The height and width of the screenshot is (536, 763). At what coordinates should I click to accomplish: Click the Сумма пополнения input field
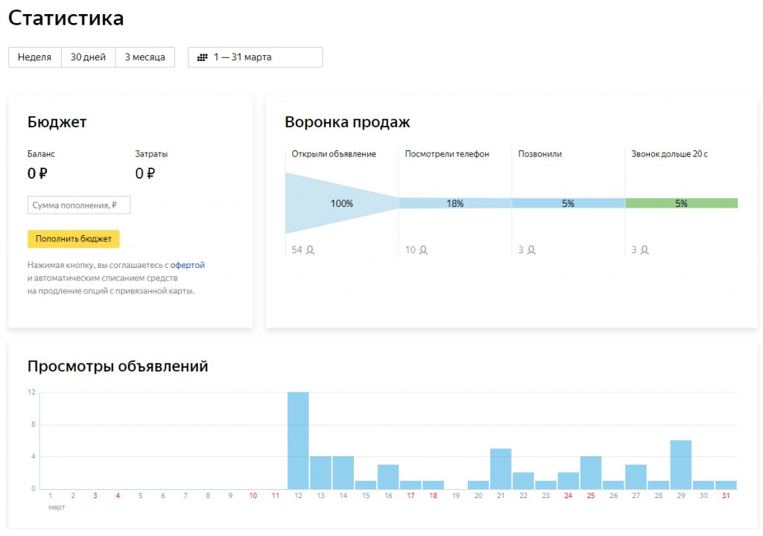pyautogui.click(x=79, y=205)
